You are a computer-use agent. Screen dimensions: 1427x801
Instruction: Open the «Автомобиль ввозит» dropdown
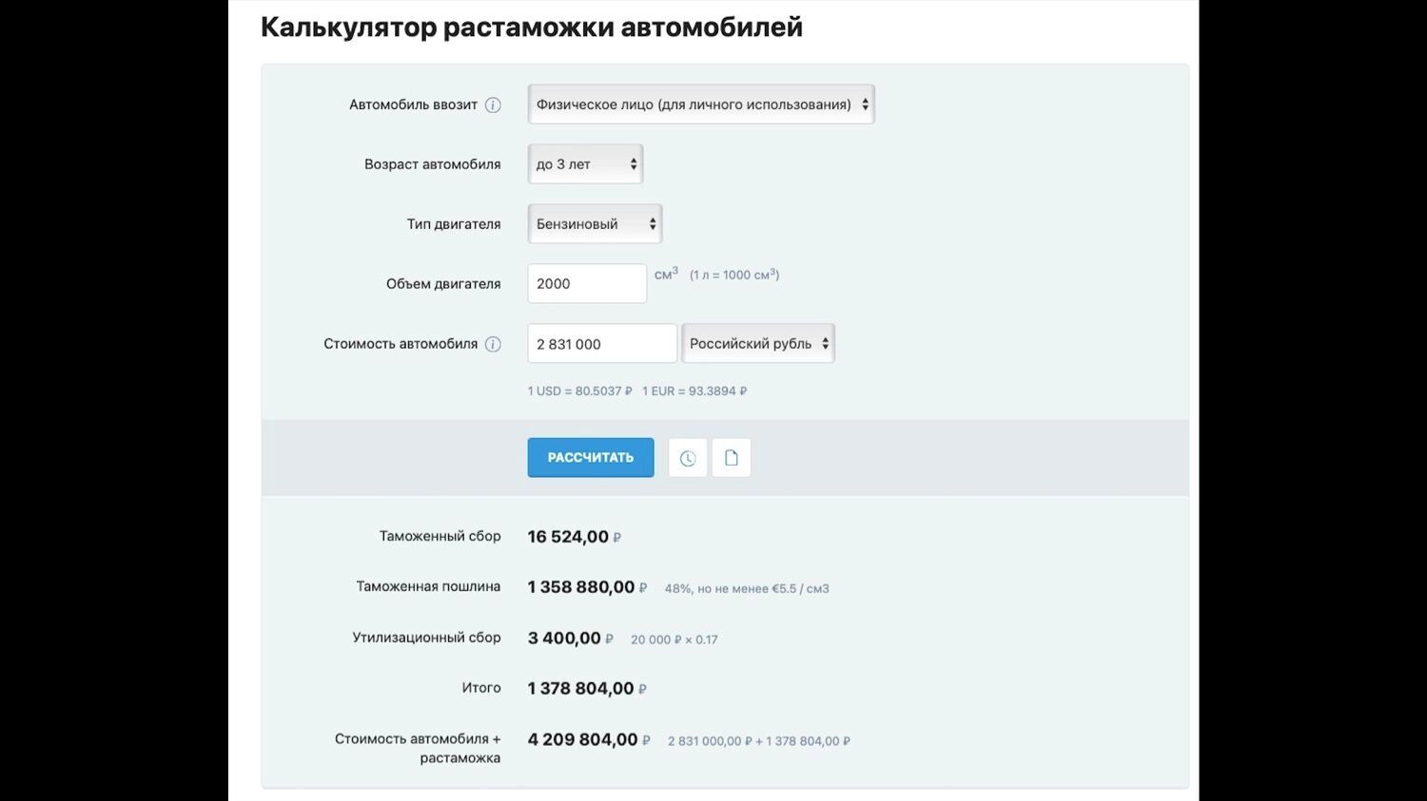point(701,105)
